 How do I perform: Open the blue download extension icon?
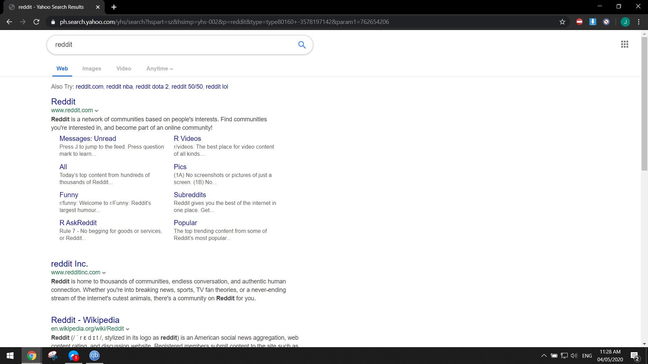[x=593, y=22]
